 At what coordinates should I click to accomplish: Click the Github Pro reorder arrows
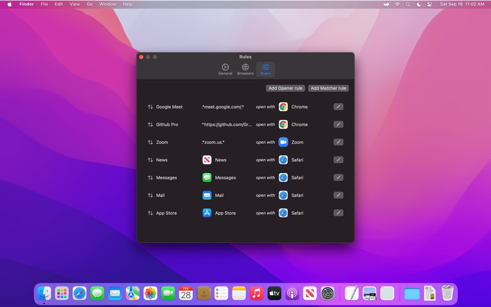point(150,125)
